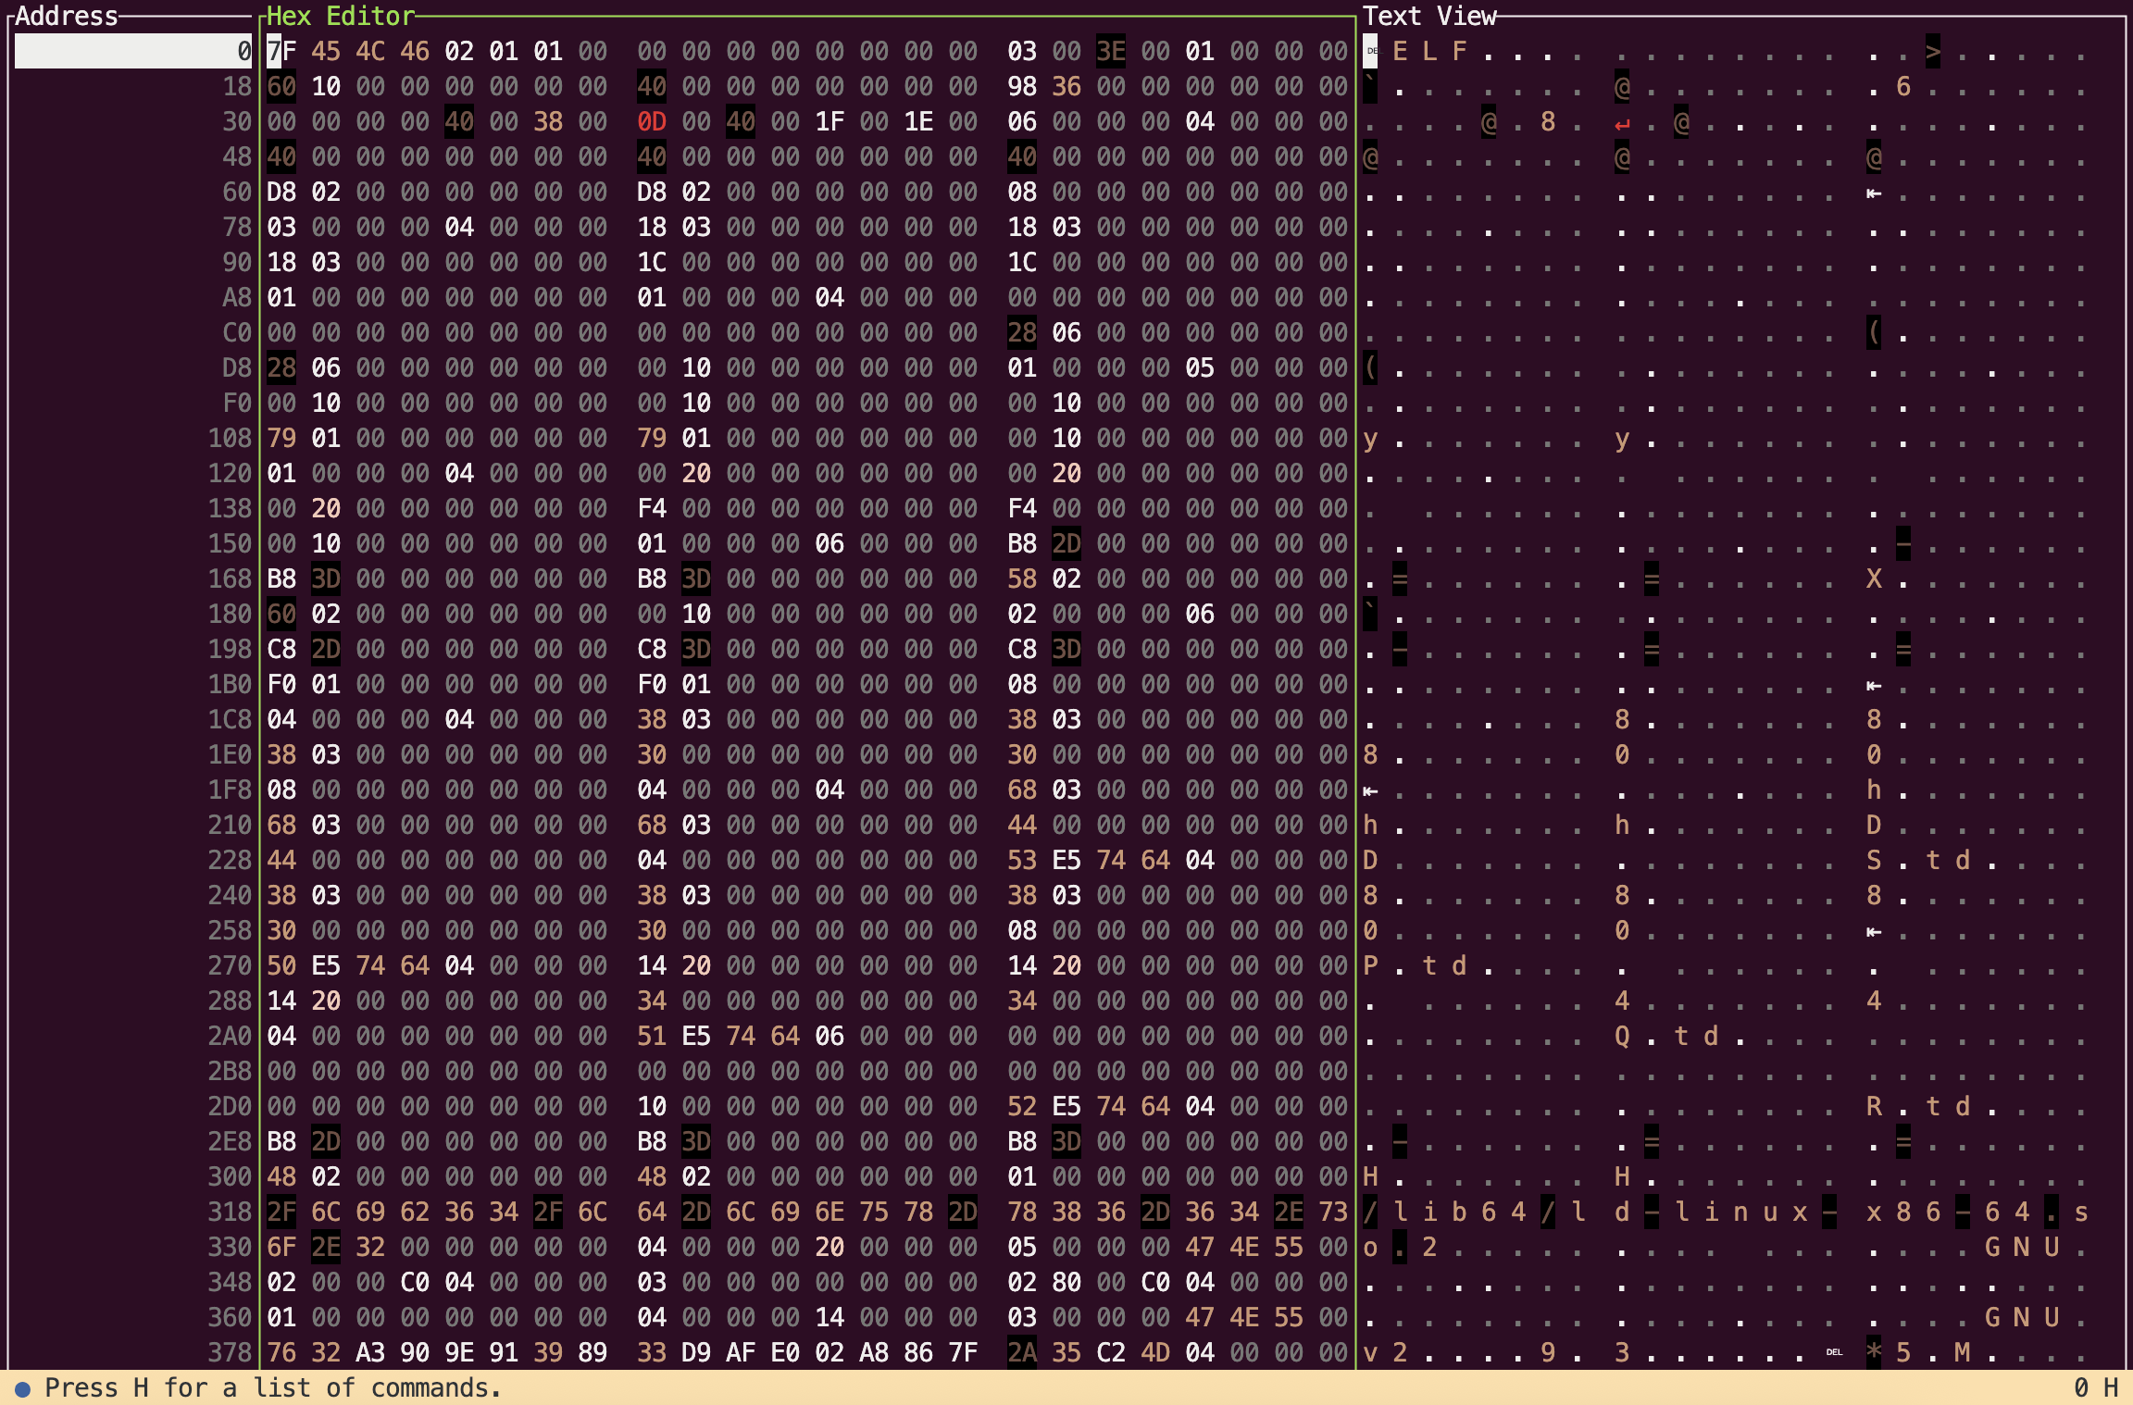Image resolution: width=2133 pixels, height=1405 pixels.
Task: Click the DEL glyph at cursor in Text View
Action: 1371,52
